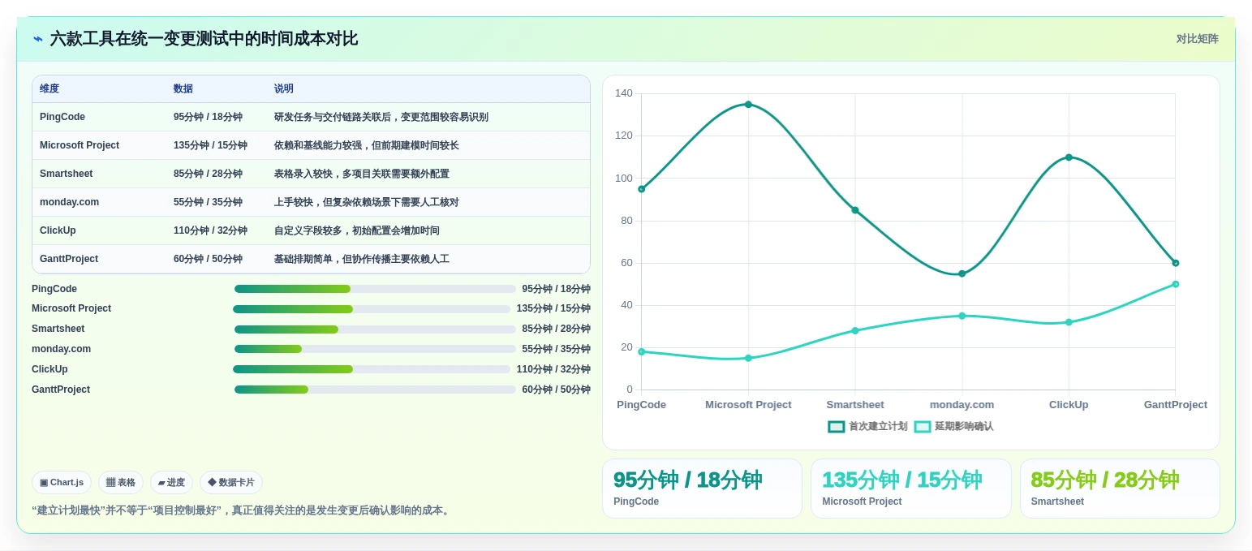Click the PingCode progress bar
Image resolution: width=1252 pixels, height=551 pixels.
pos(375,289)
